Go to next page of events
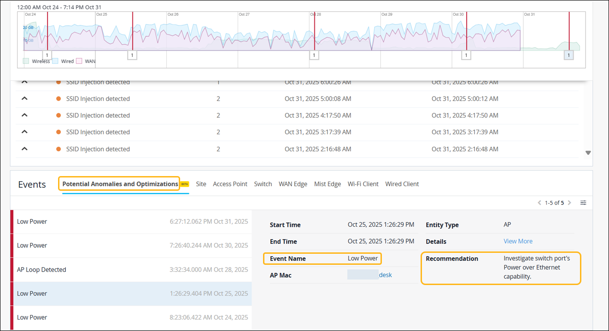The width and height of the screenshot is (609, 331). 569,203
